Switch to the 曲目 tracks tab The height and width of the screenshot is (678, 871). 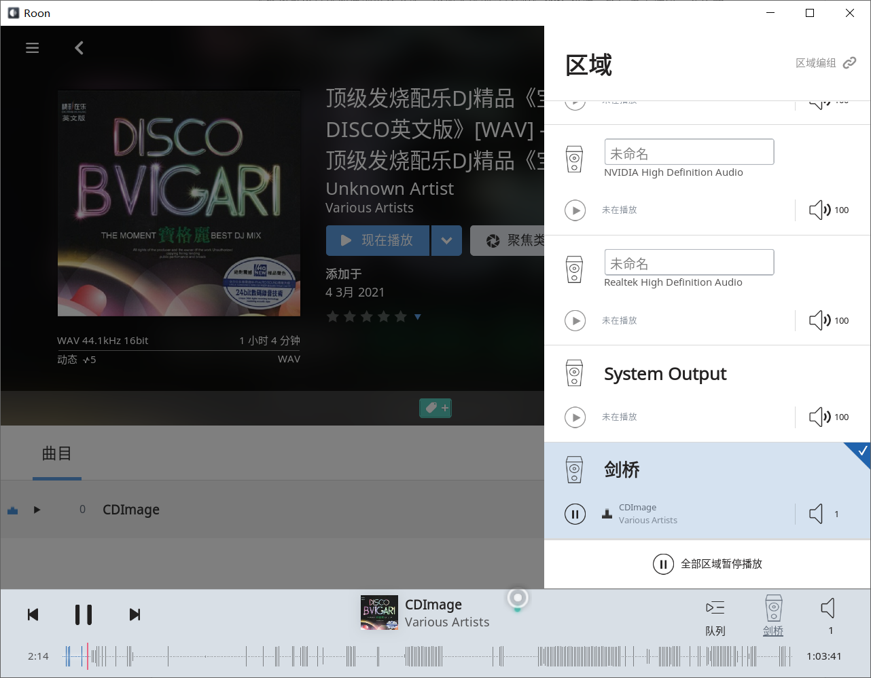[57, 453]
